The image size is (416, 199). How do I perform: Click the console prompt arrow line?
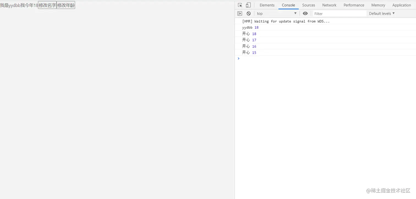tap(325, 59)
